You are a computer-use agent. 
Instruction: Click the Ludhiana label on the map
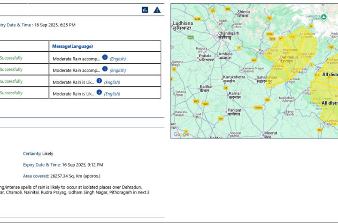pos(183,25)
